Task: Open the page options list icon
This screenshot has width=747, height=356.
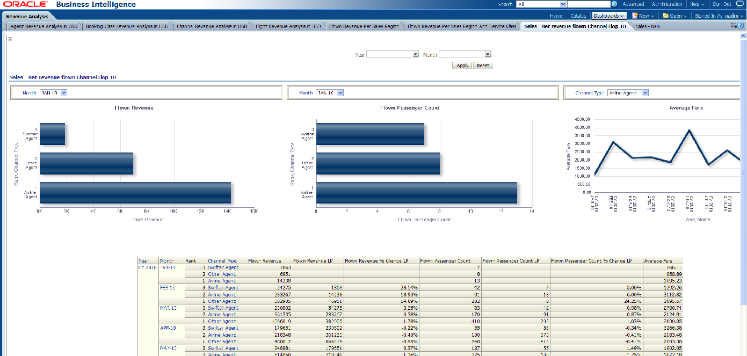Action: click(x=734, y=26)
